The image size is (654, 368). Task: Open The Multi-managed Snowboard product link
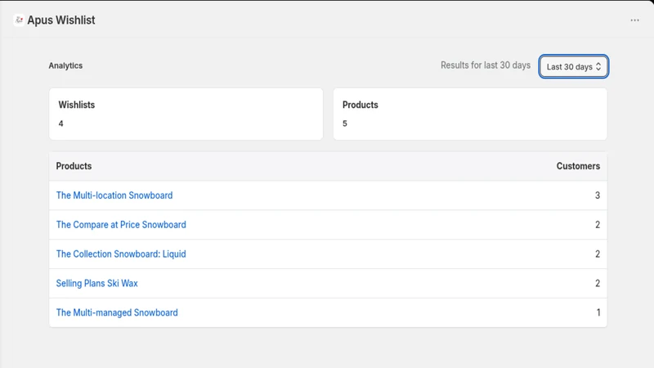(117, 312)
